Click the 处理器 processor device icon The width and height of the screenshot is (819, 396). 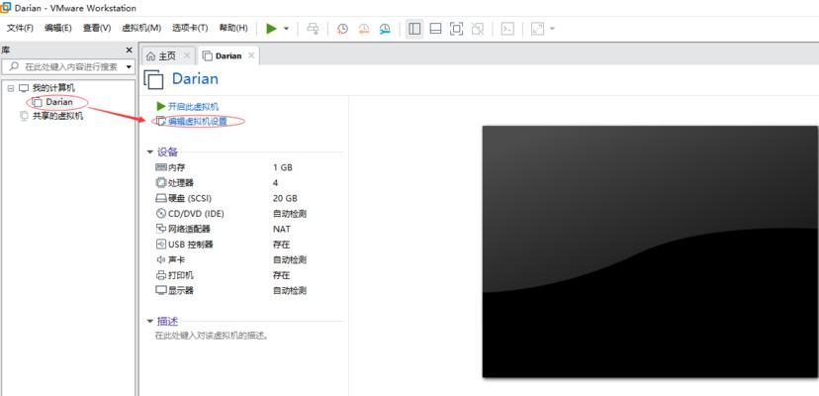[161, 182]
